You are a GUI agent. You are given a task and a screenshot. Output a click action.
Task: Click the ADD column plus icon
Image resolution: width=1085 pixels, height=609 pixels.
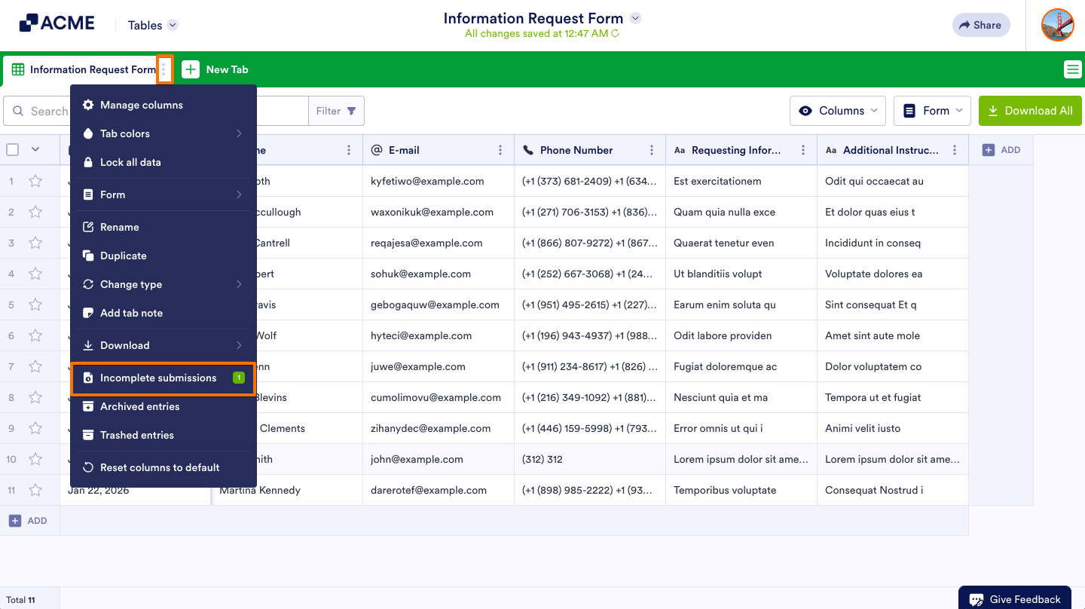point(988,150)
